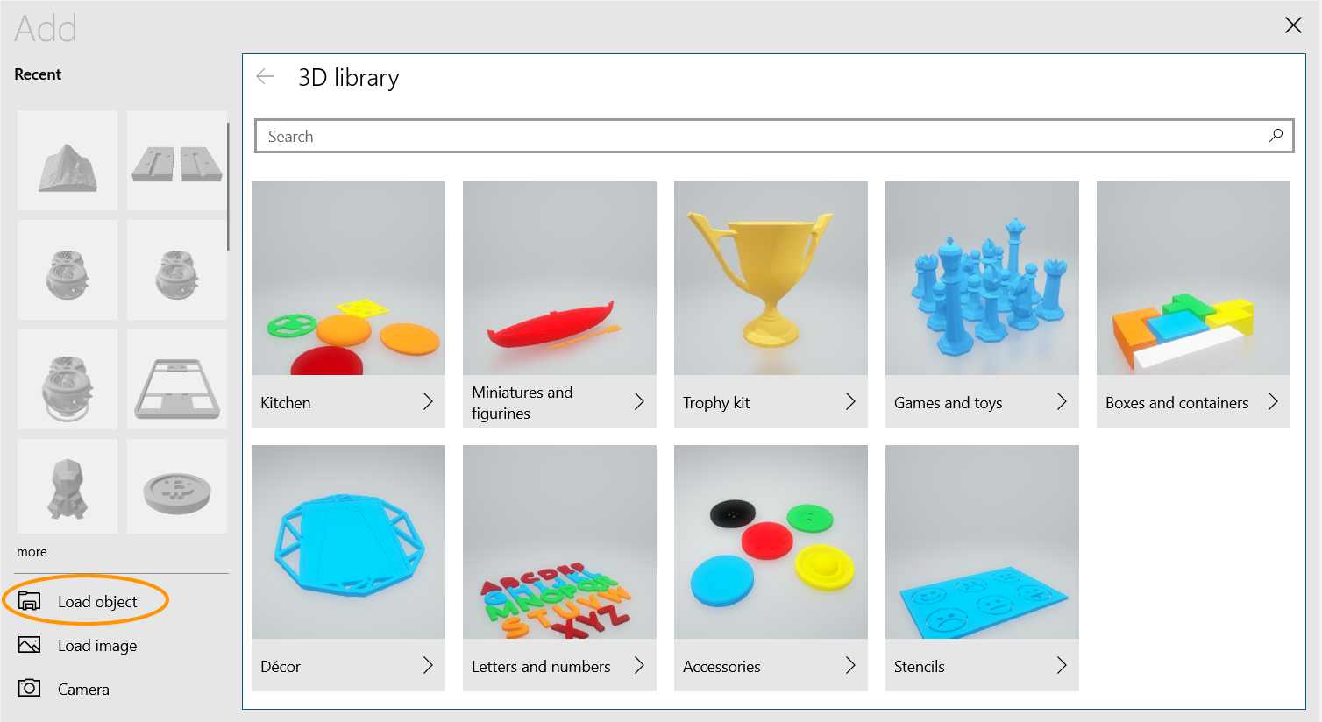Viewport: 1322px width, 722px height.
Task: Open Letters and numbers category
Action: click(x=559, y=542)
